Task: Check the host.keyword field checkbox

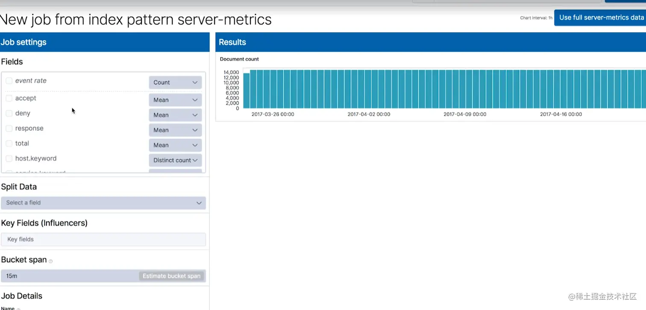Action: [x=9, y=158]
